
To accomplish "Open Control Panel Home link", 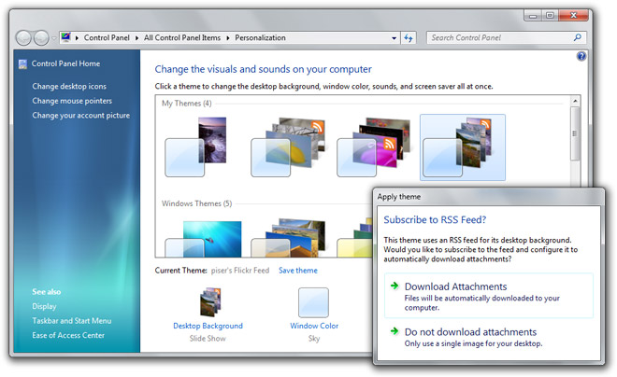I will click(x=65, y=63).
